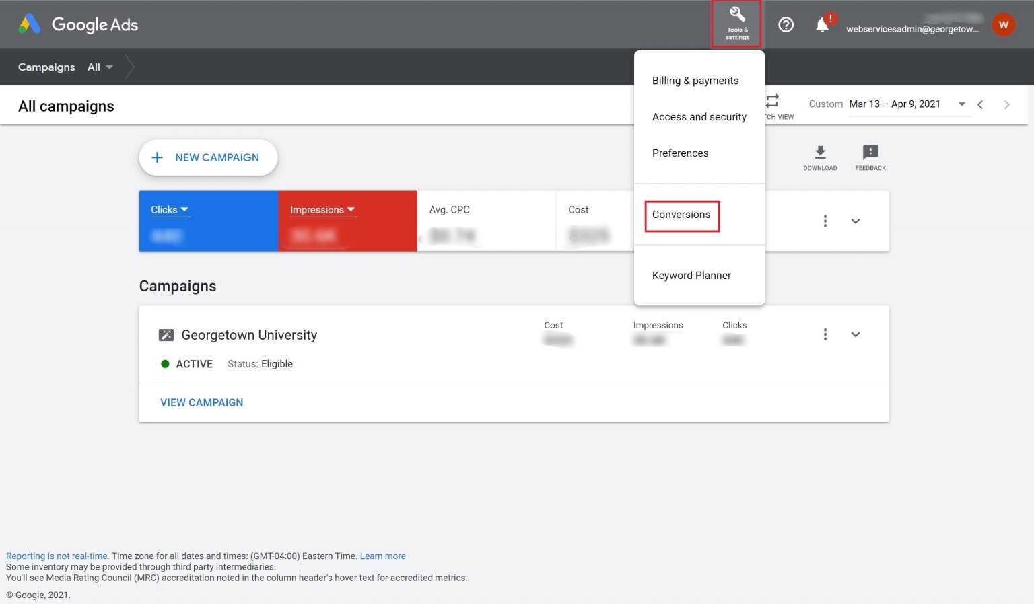The height and width of the screenshot is (604, 1034).
Task: Click the Learn more link
Action: 383,556
